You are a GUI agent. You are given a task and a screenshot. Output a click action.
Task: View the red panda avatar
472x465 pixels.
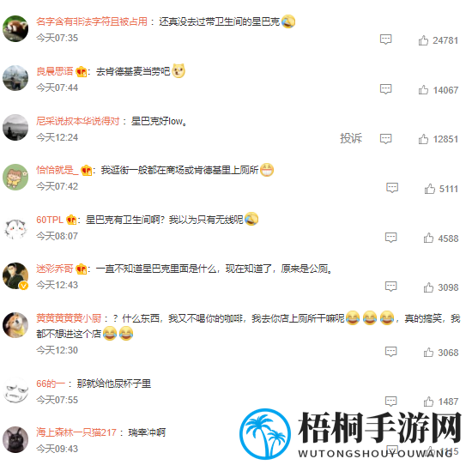(x=15, y=28)
